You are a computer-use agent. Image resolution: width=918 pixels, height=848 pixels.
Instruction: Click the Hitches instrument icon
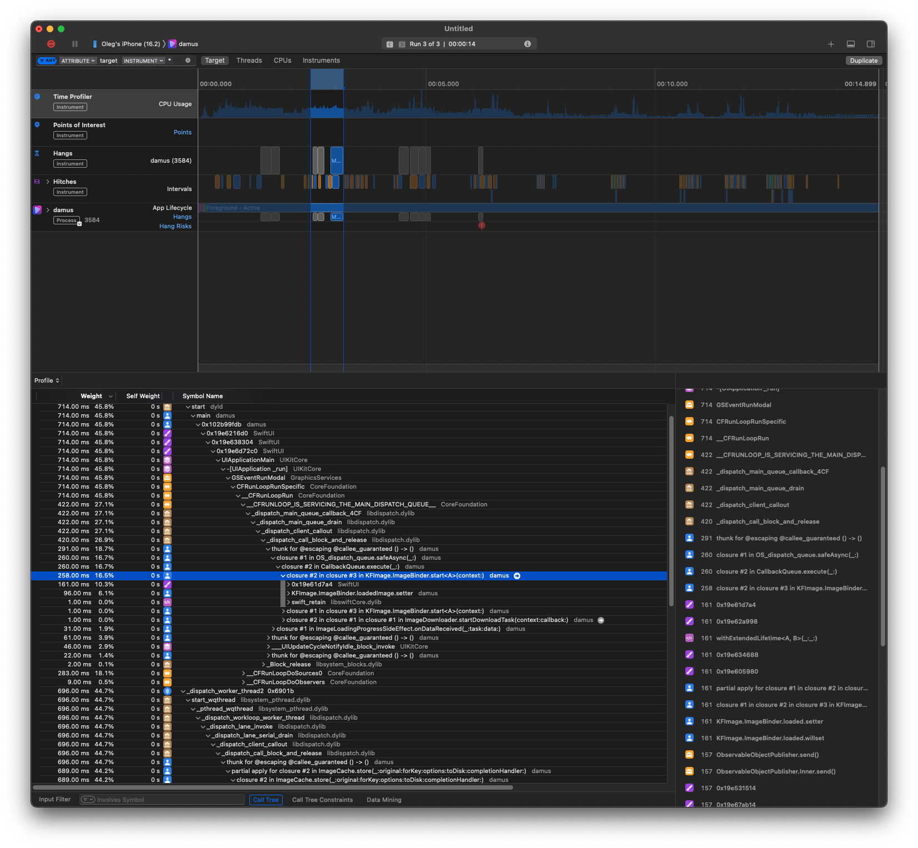37,182
